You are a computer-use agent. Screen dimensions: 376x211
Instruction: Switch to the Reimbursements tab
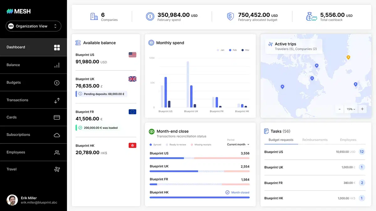315,140
